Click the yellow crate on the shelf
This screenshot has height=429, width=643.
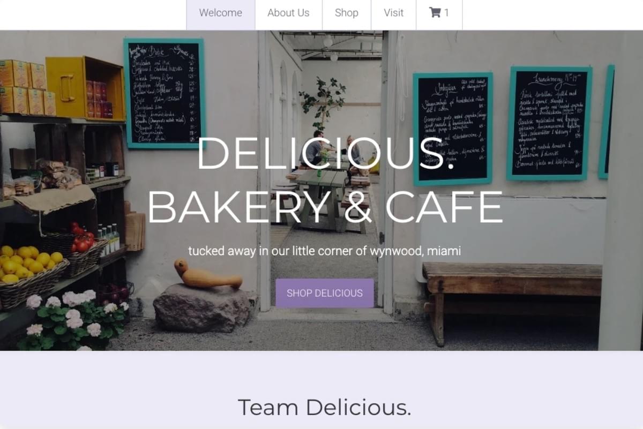click(85, 87)
